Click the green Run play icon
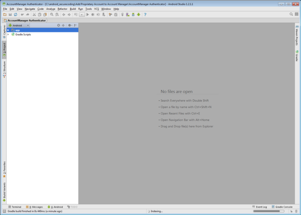The height and width of the screenshot is (215, 301). (x=87, y=15)
